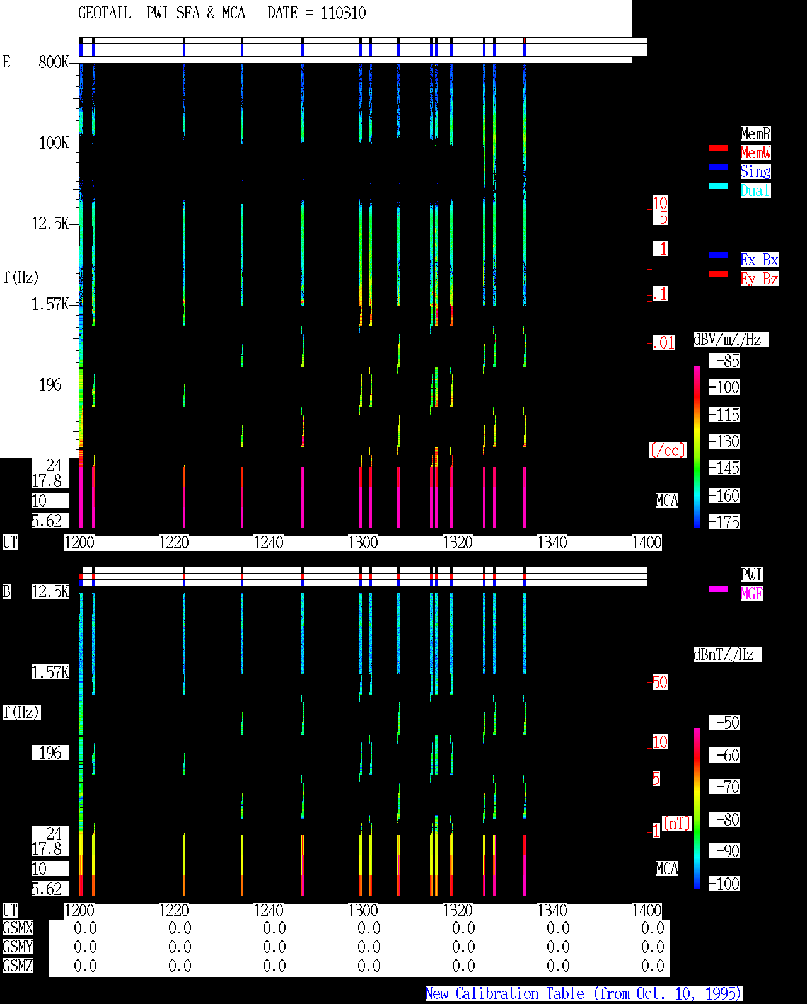Screen dimensions: 807x1004
Task: Click the blue Sing legend swatch
Action: coord(719,167)
